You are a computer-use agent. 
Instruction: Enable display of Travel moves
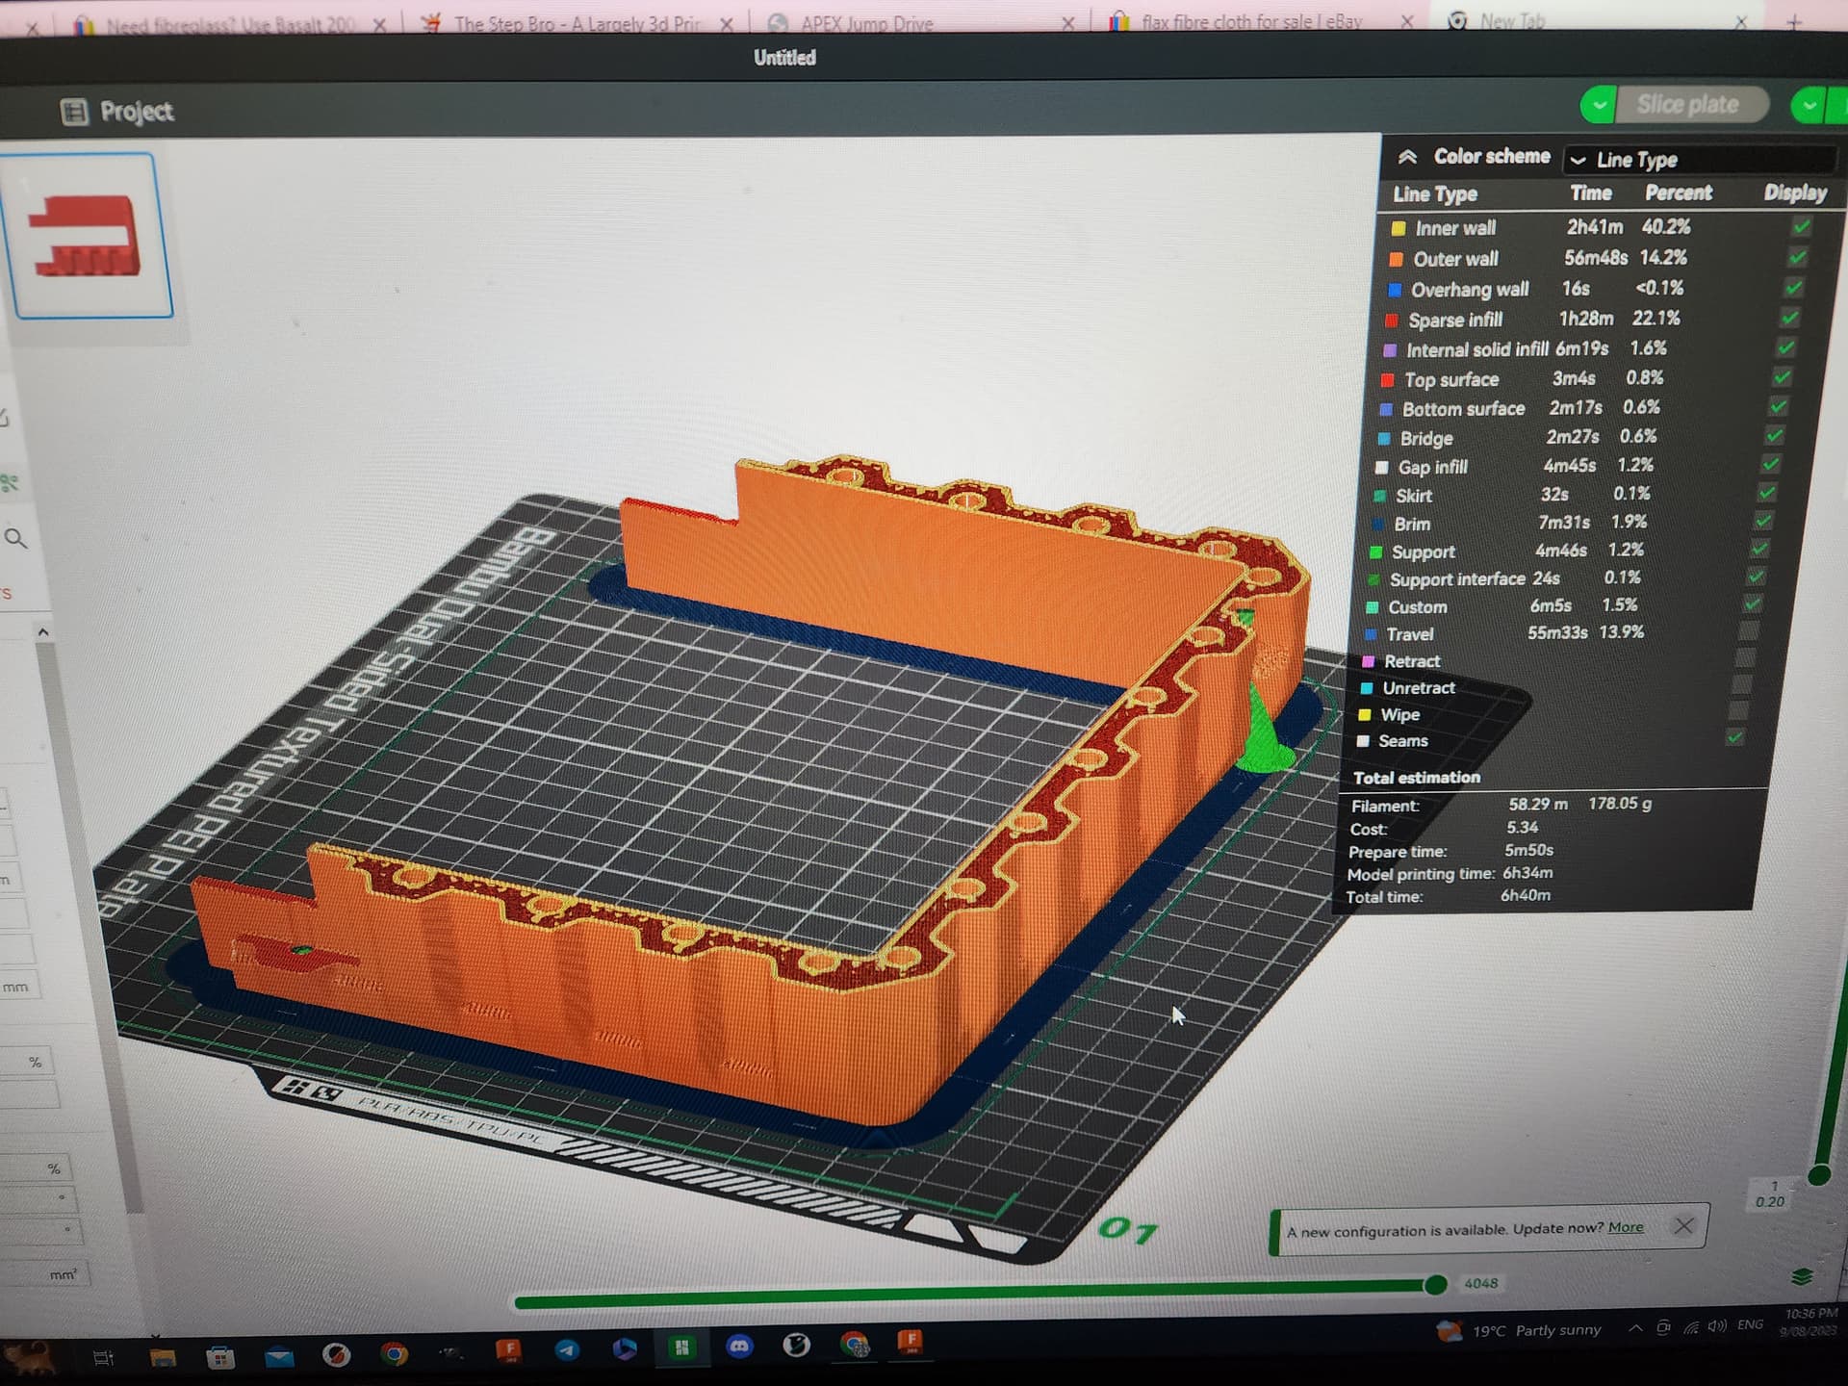[x=1748, y=631]
